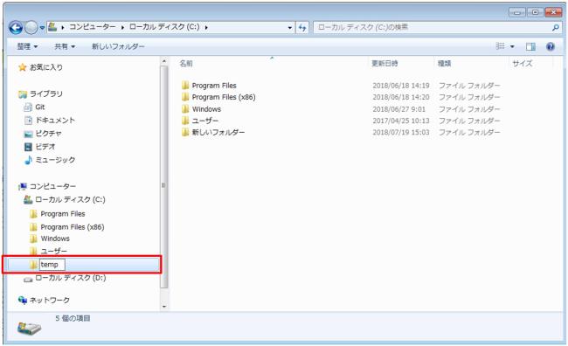Click the ローカル ディスク (C:) drive icon in tree
The width and height of the screenshot is (568, 346).
coord(28,199)
